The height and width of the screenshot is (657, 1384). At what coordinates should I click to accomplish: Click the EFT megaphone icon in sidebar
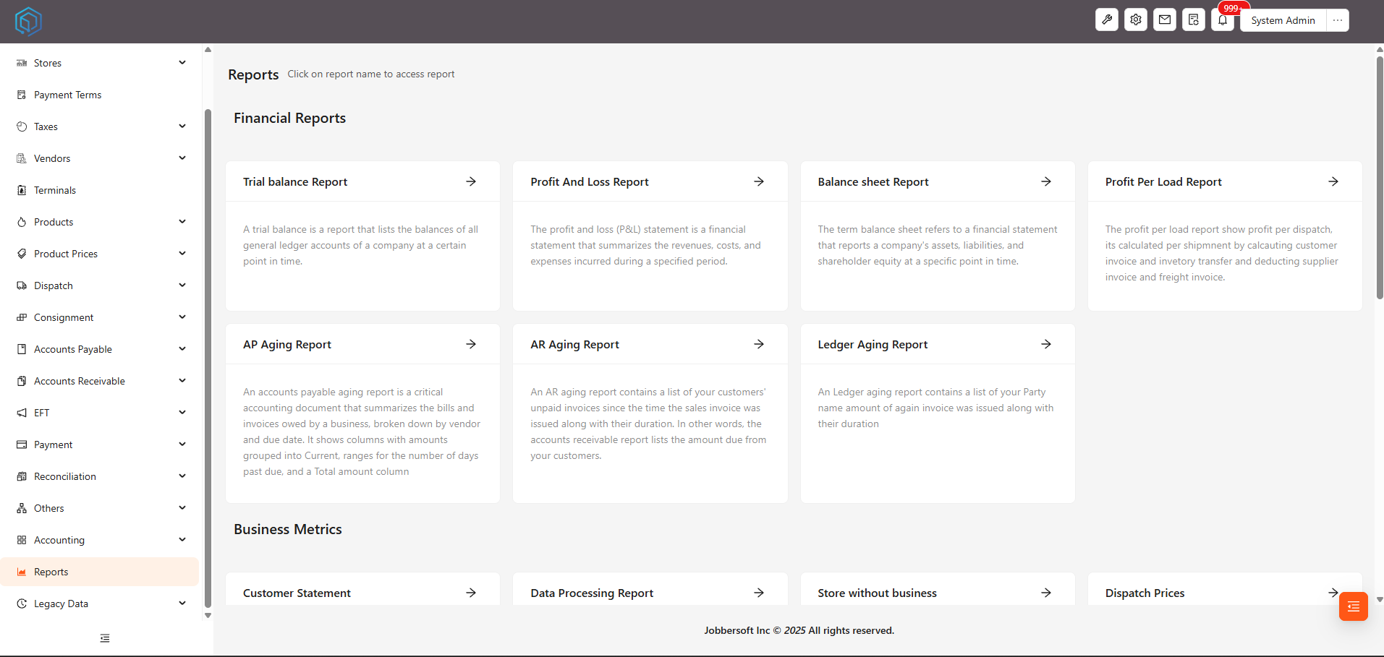pos(22,413)
